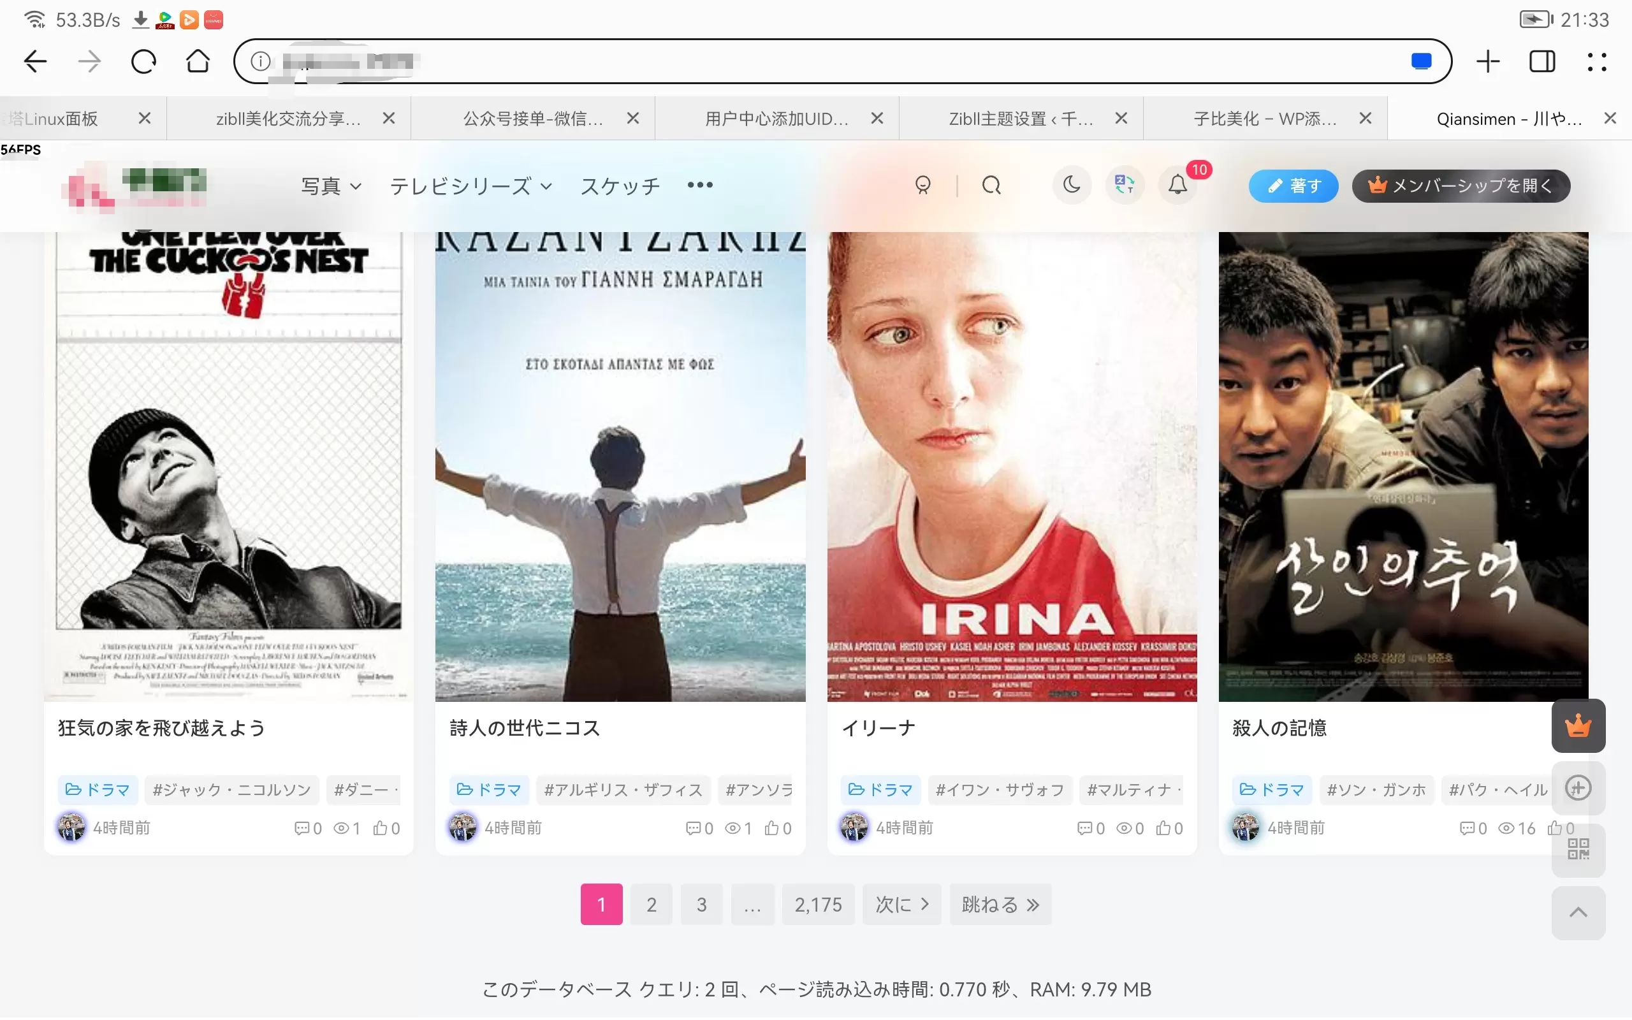Toggle dark mode with the moon icon
The width and height of the screenshot is (1632, 1020).
pos(1072,185)
